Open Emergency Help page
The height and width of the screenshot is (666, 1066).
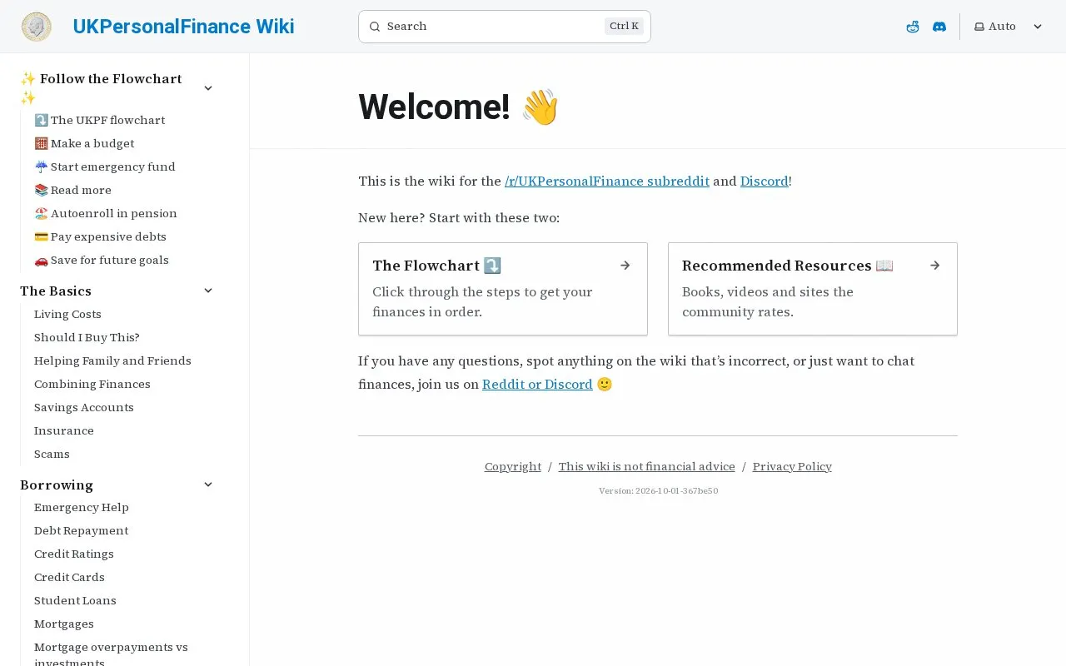pyautogui.click(x=82, y=507)
